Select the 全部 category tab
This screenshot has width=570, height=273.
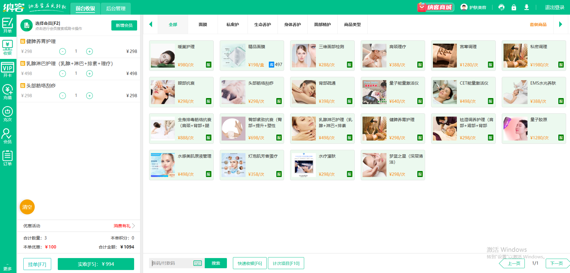pyautogui.click(x=173, y=25)
